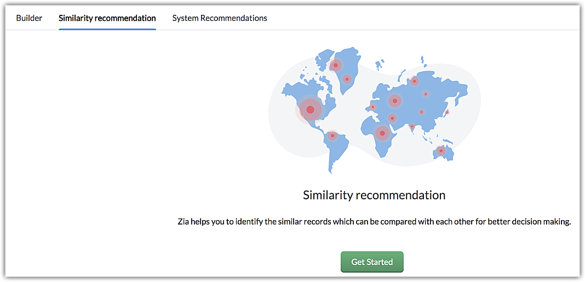The height and width of the screenshot is (282, 585).
Task: Click the large red marker on Africa
Action: 382,133
